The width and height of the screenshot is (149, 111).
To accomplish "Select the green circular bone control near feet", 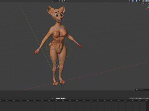I will (x=68, y=76).
